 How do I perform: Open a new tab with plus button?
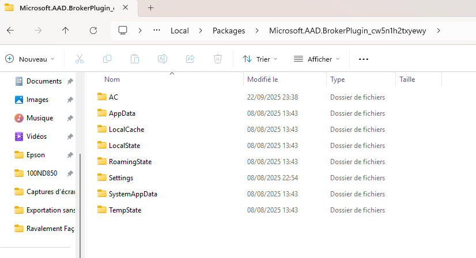[150, 8]
